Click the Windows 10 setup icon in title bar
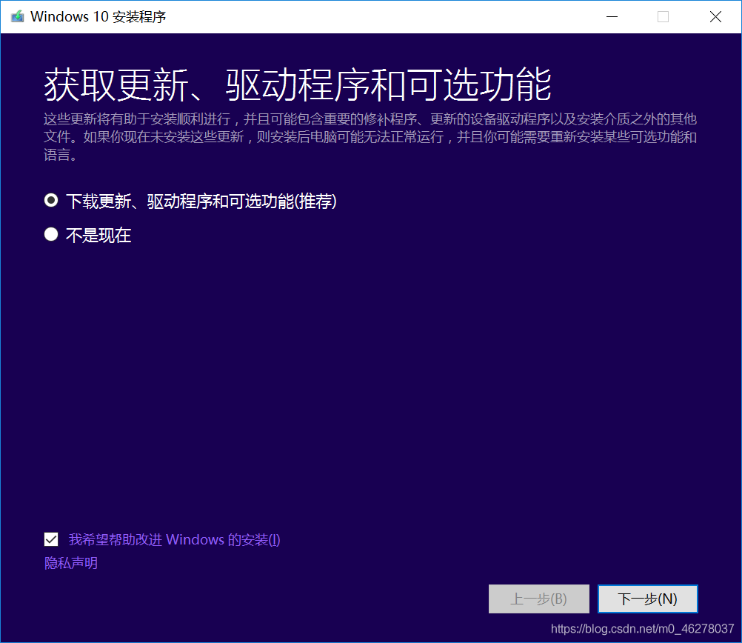Screen dimensions: 742x643 (18, 16)
